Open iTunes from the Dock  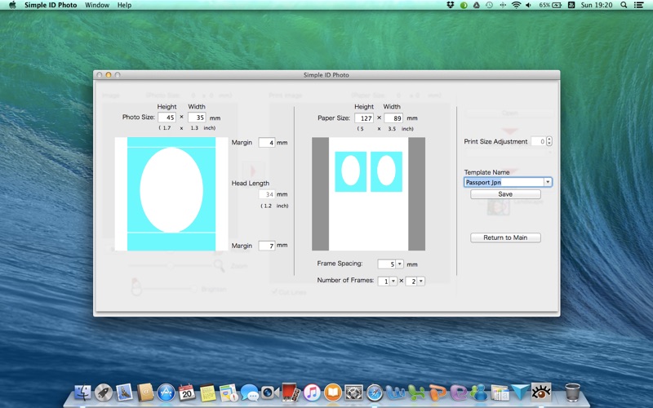[312, 392]
